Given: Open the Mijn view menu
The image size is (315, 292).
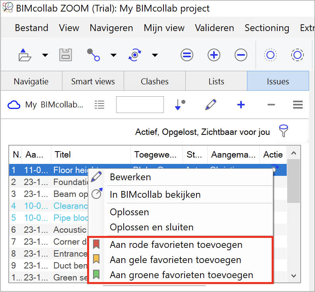Looking at the screenshot, I should coord(164,28).
